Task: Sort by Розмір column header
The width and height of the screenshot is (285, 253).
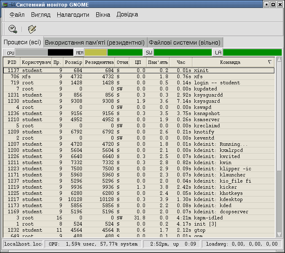Action: click(73, 62)
